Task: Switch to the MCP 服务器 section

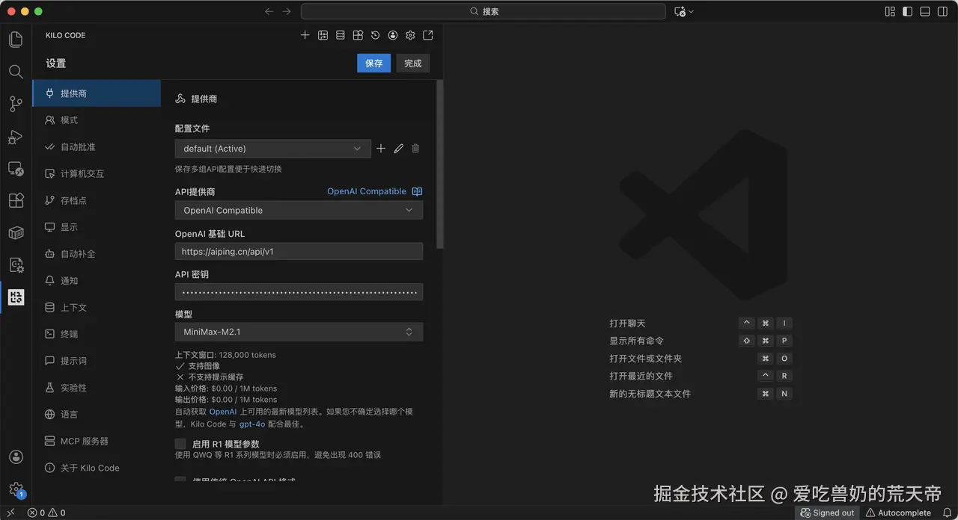Action: (85, 441)
